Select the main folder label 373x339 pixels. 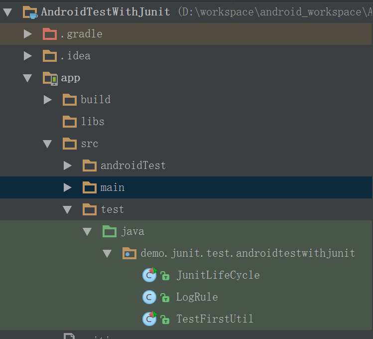point(113,187)
